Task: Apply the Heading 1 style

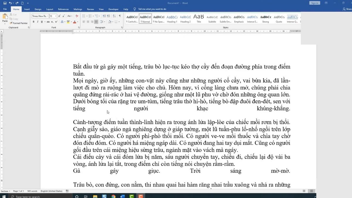Action: pos(172,19)
